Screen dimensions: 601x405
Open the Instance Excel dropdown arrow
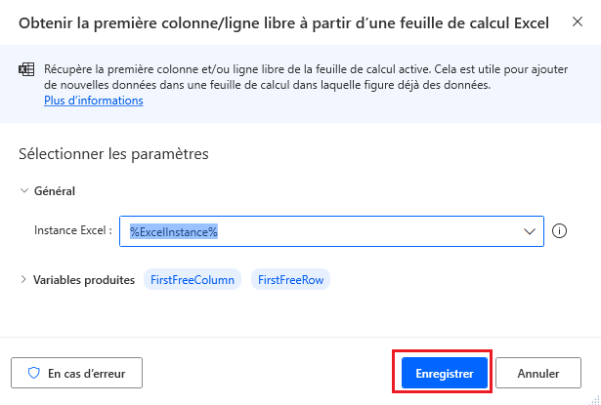click(531, 231)
